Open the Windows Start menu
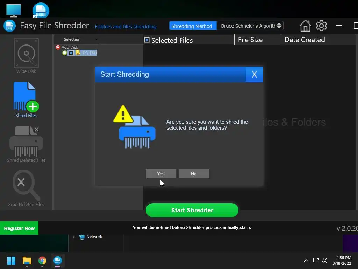Screen dimensions: 358x269 [11, 261]
